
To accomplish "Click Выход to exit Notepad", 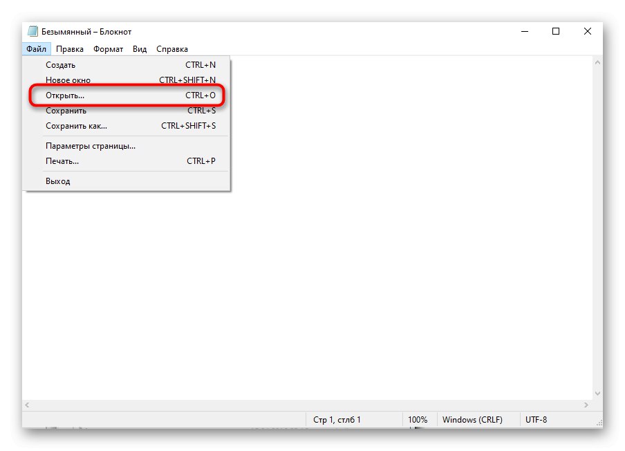I will (58, 181).
